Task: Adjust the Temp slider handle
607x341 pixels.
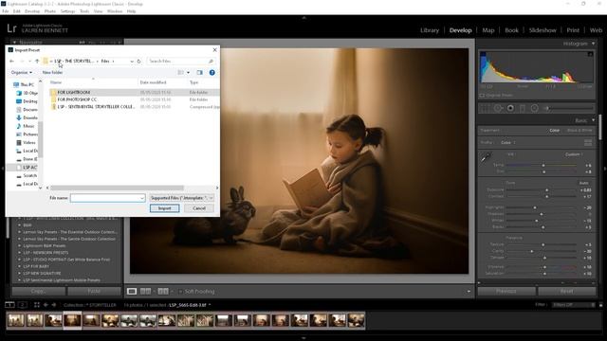Action: 543,166
